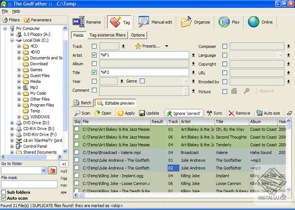The width and height of the screenshot is (295, 210).
Task: Click the Scan toolbar button
Action: point(82,113)
